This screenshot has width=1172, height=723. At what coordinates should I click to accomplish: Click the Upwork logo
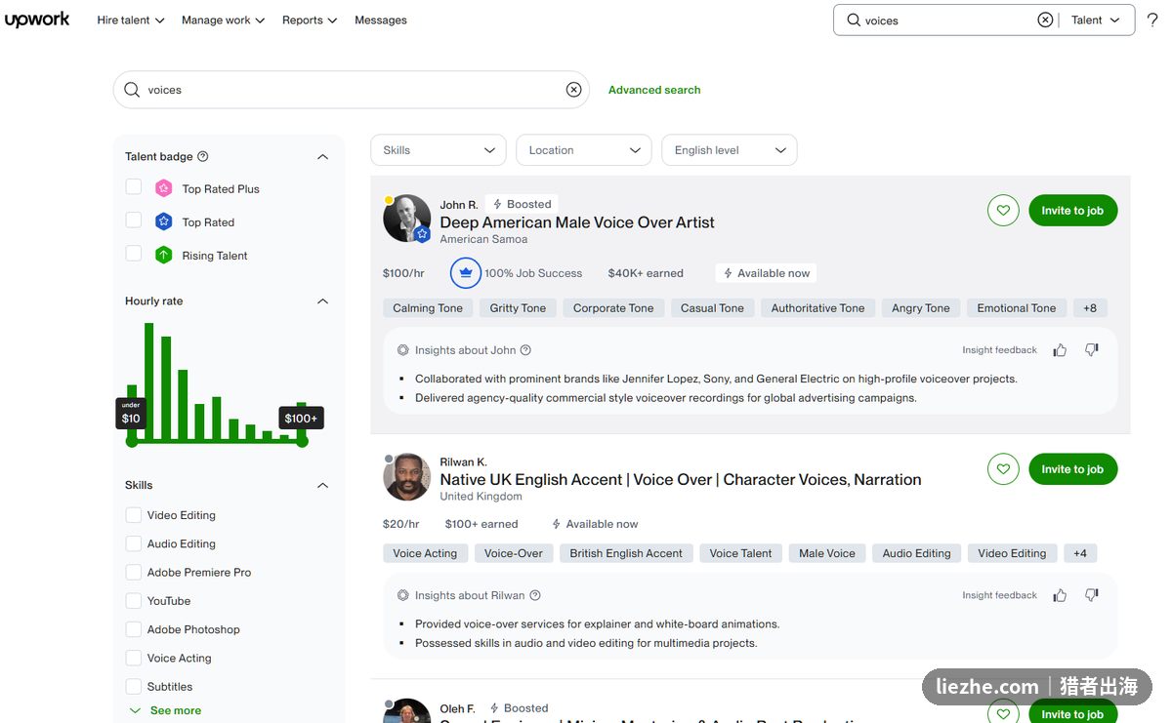[37, 20]
